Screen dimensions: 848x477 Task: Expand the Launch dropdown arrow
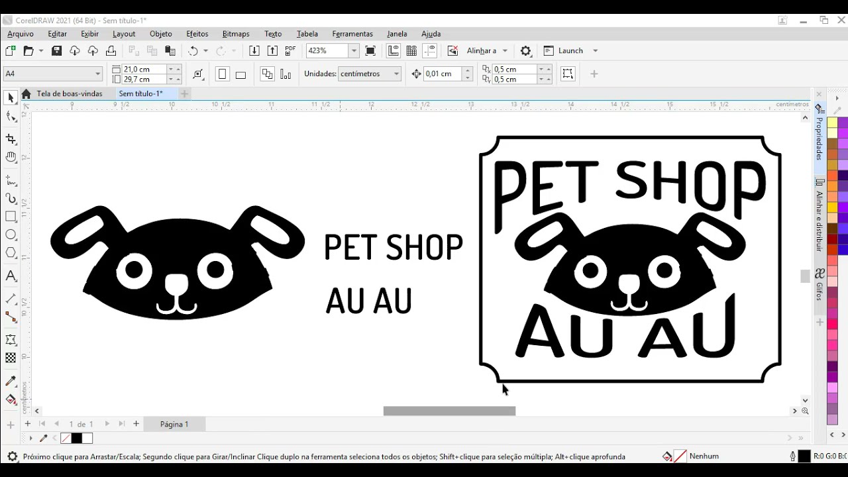[x=595, y=50]
